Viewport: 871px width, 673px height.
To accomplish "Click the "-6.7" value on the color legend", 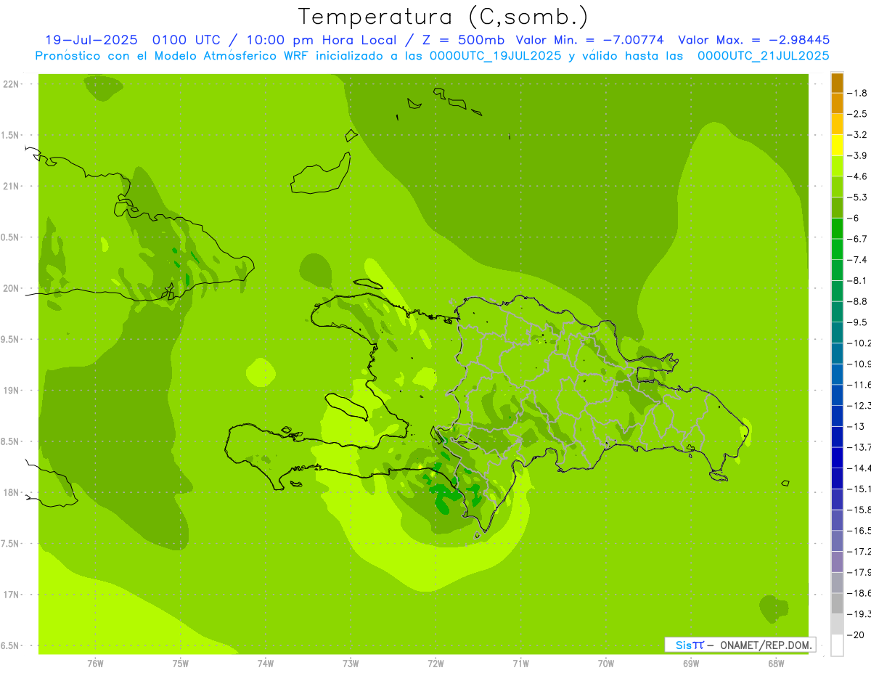I will 858,239.
